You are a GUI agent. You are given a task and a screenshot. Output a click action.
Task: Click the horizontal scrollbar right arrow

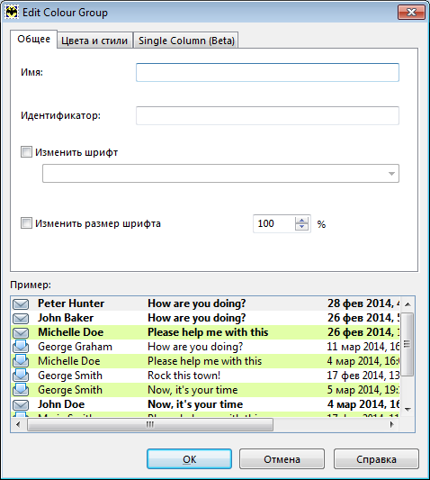point(392,424)
